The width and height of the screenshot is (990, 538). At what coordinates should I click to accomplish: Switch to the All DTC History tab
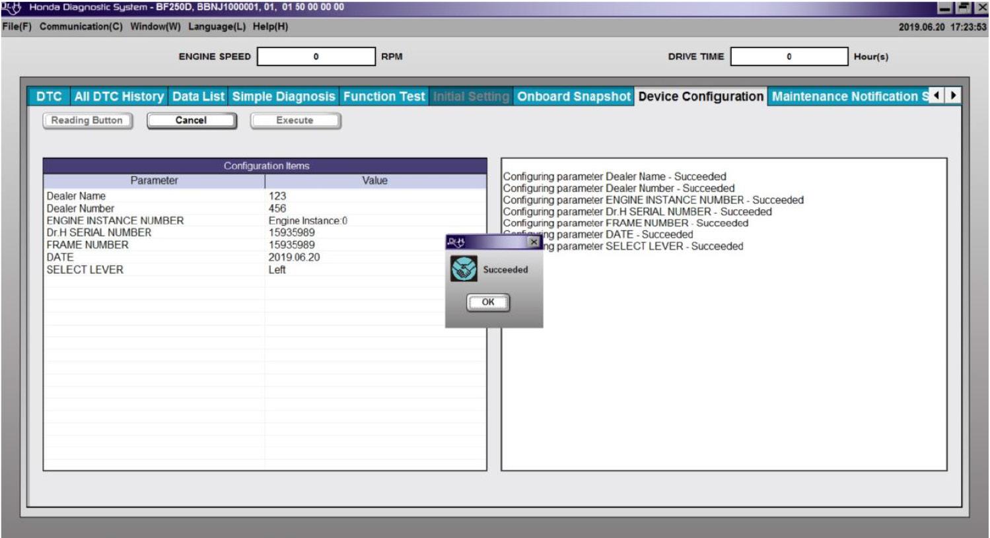(x=119, y=96)
